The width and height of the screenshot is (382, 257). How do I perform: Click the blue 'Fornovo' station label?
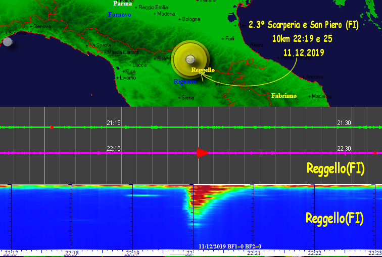tap(119, 15)
